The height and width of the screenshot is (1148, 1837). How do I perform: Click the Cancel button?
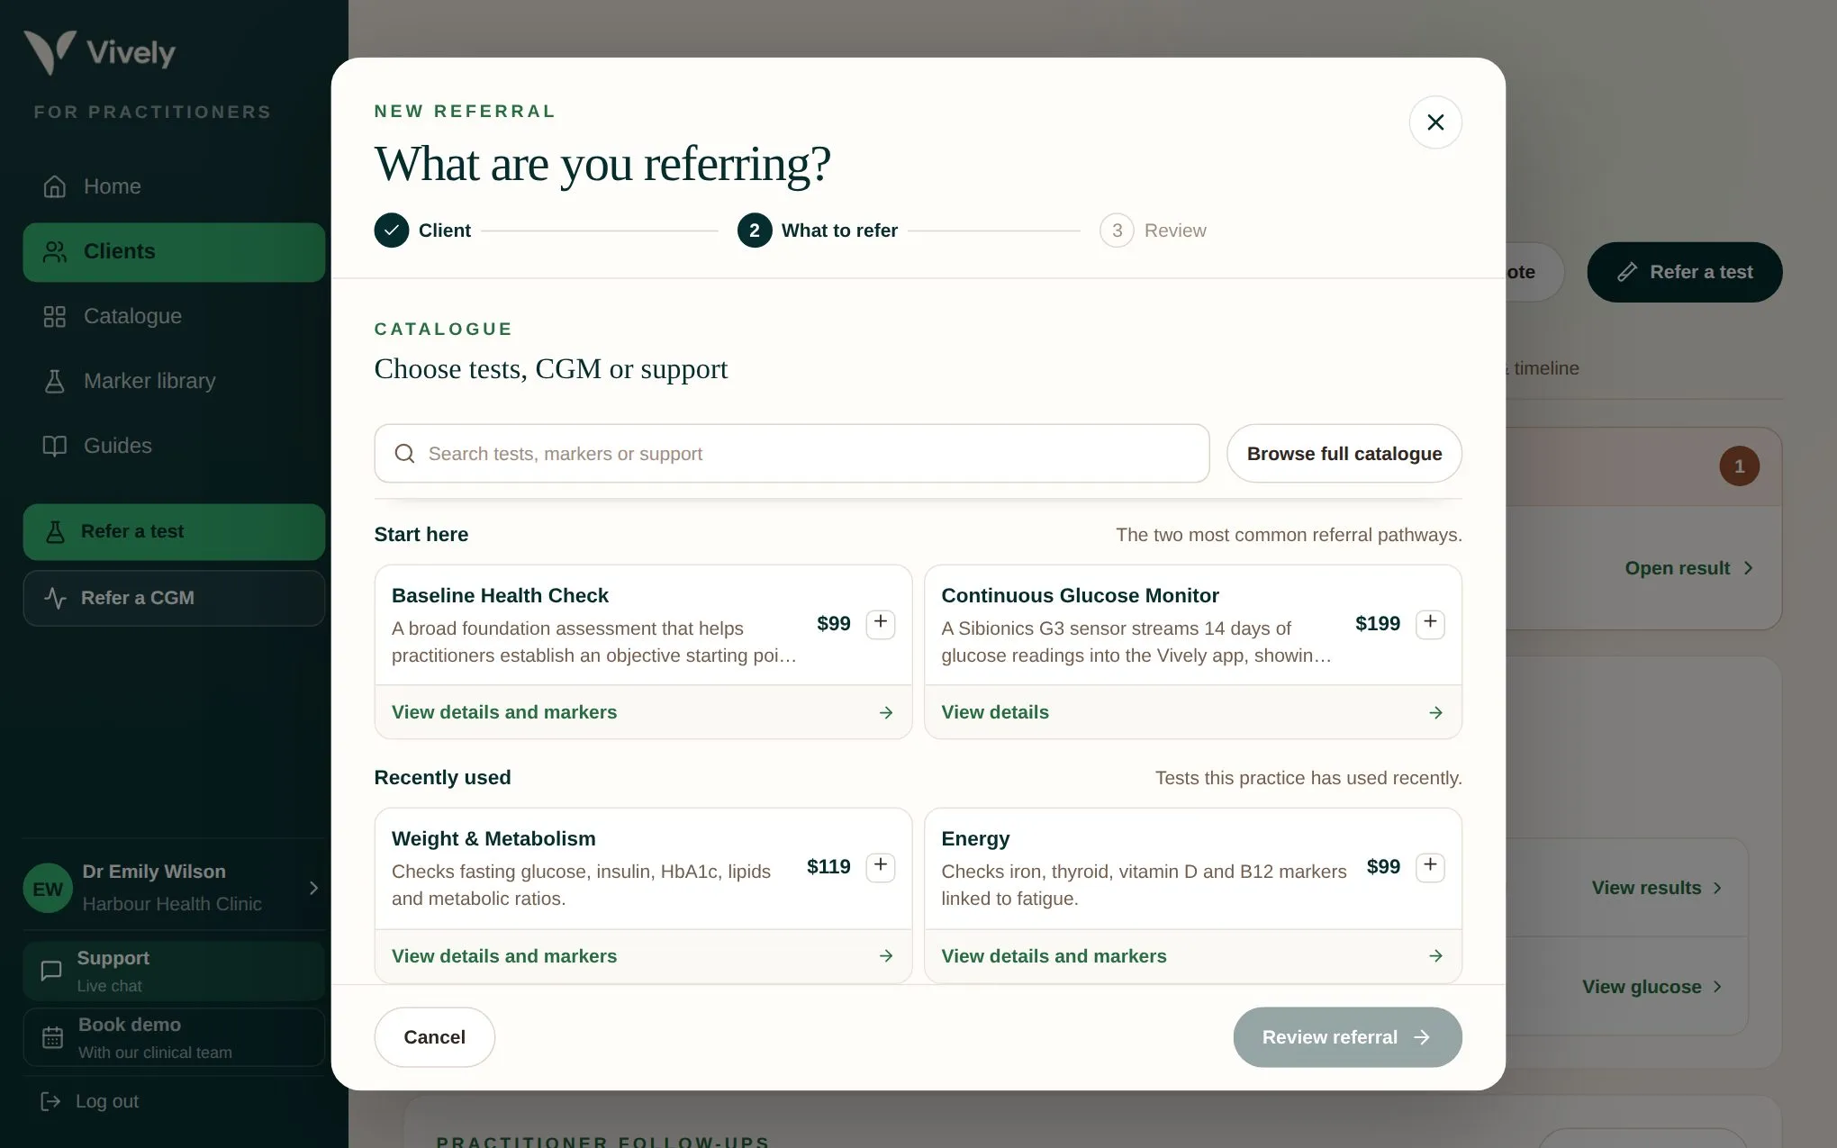(434, 1037)
